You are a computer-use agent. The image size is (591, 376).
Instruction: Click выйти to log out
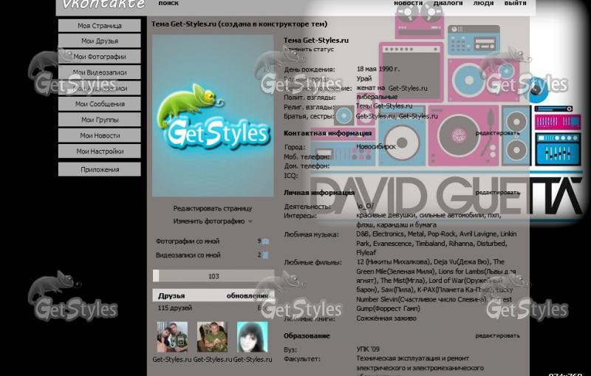pyautogui.click(x=515, y=4)
